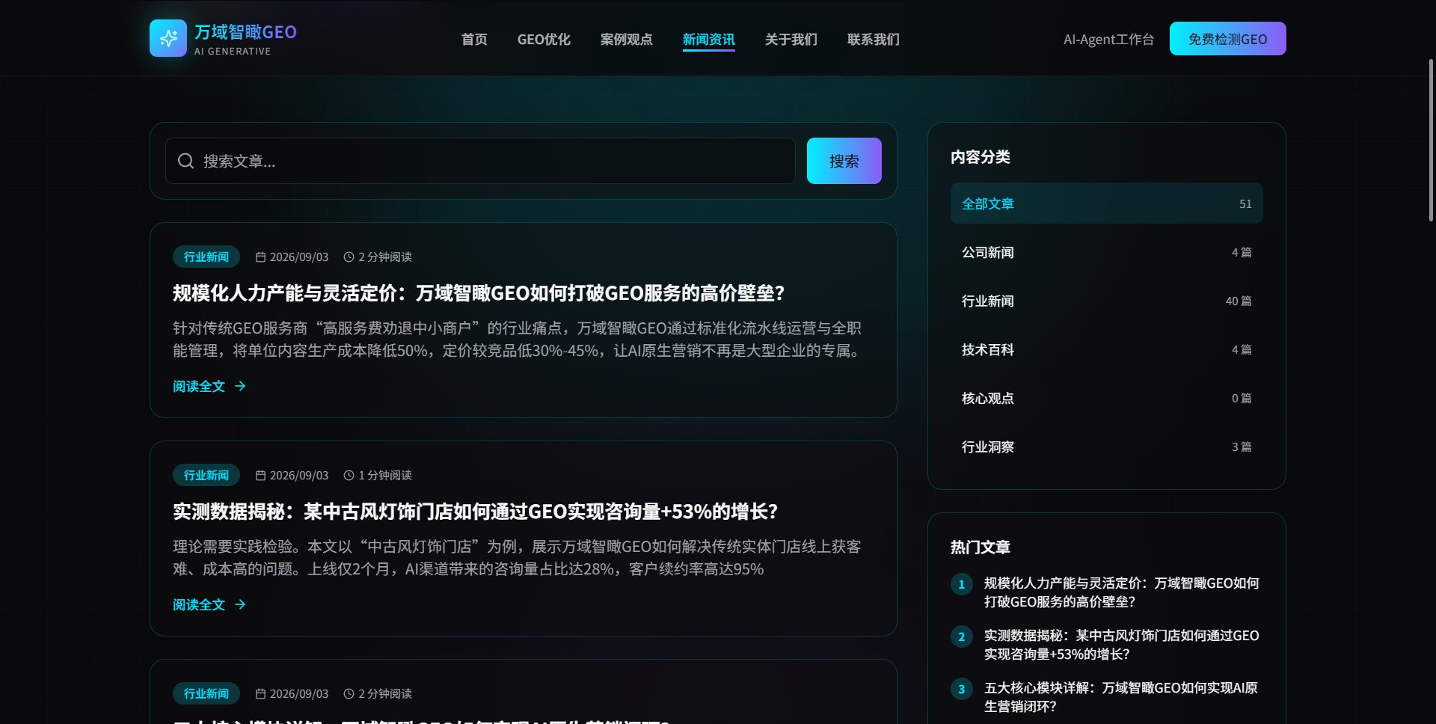
Task: Filter by 公司新闻 category
Action: pyautogui.click(x=1106, y=252)
